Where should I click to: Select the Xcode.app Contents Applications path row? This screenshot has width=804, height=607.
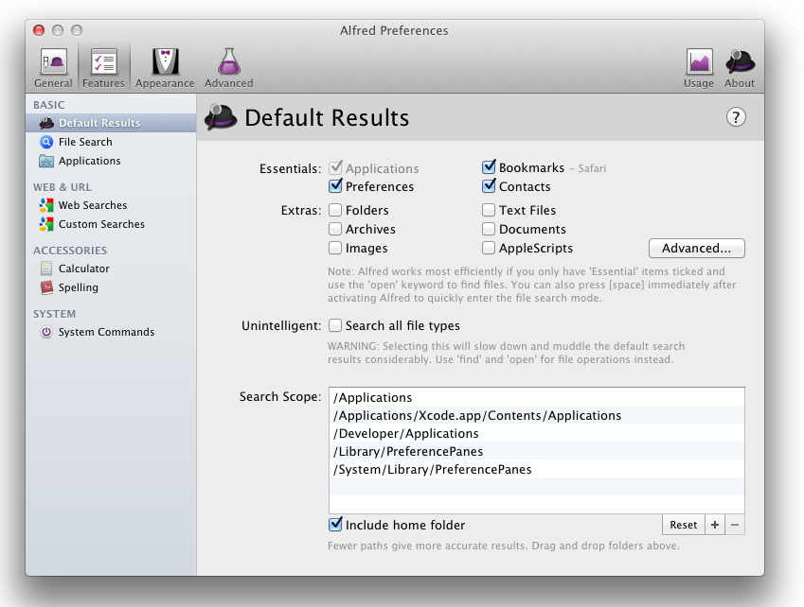[536, 415]
